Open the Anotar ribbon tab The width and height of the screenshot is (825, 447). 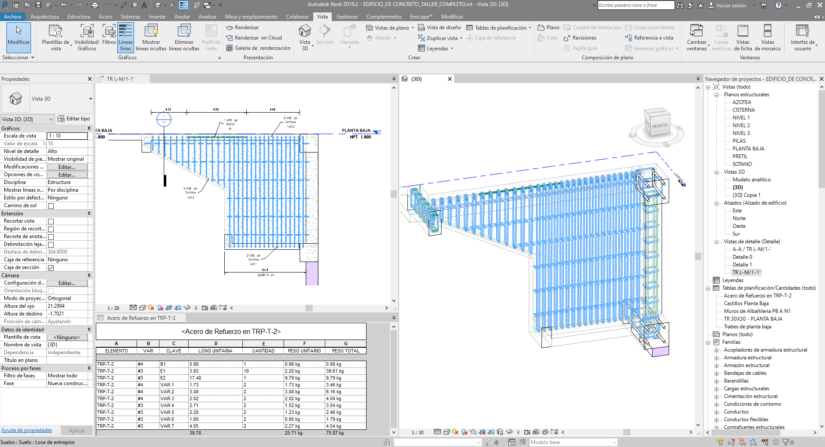182,17
